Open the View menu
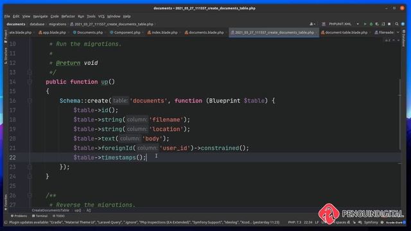 coord(26,16)
